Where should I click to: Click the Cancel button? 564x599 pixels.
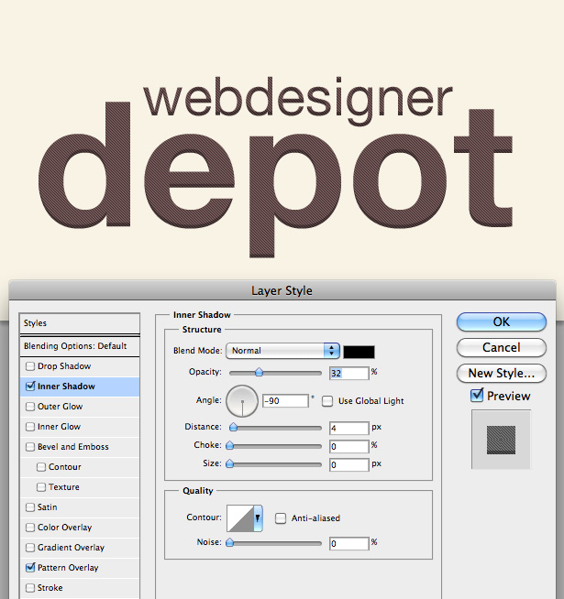[502, 348]
